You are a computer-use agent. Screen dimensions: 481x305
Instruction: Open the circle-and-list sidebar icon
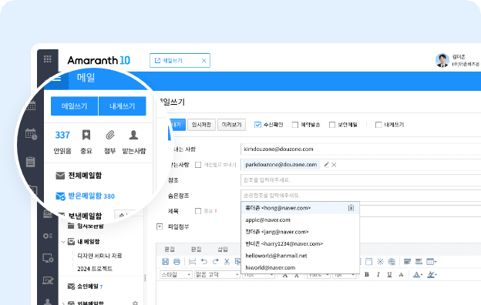48,236
